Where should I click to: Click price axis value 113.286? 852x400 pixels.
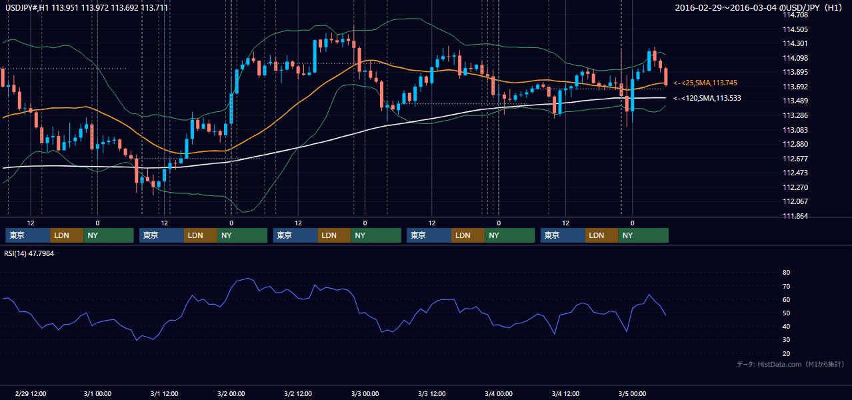point(795,115)
